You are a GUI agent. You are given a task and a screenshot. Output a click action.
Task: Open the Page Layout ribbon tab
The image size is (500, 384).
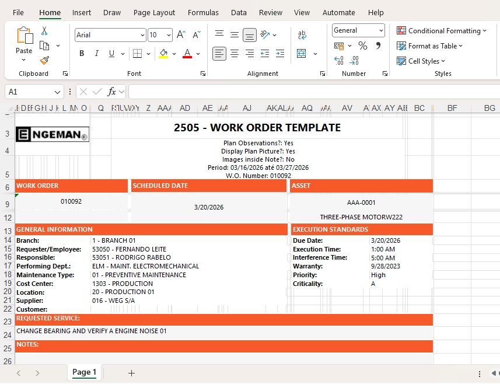(x=154, y=12)
